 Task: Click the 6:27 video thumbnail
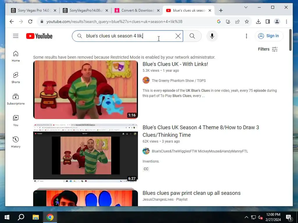(86, 153)
